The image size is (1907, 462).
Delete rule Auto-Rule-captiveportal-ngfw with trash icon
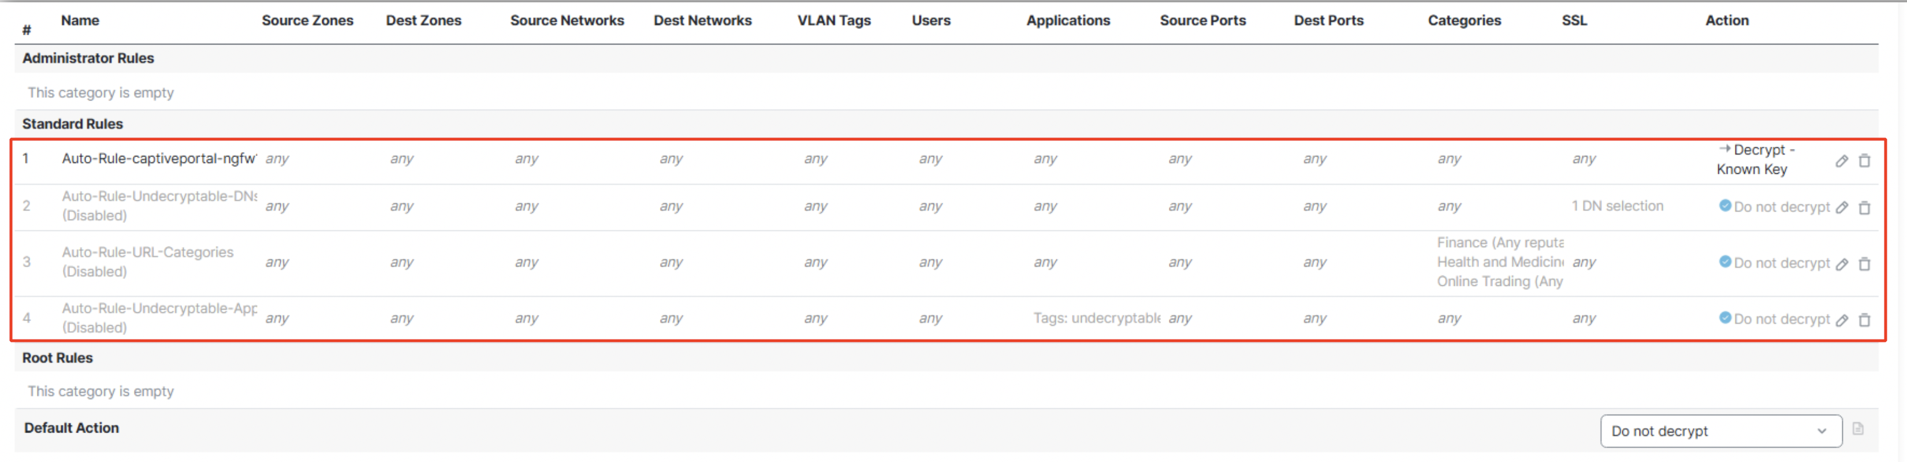click(1864, 161)
